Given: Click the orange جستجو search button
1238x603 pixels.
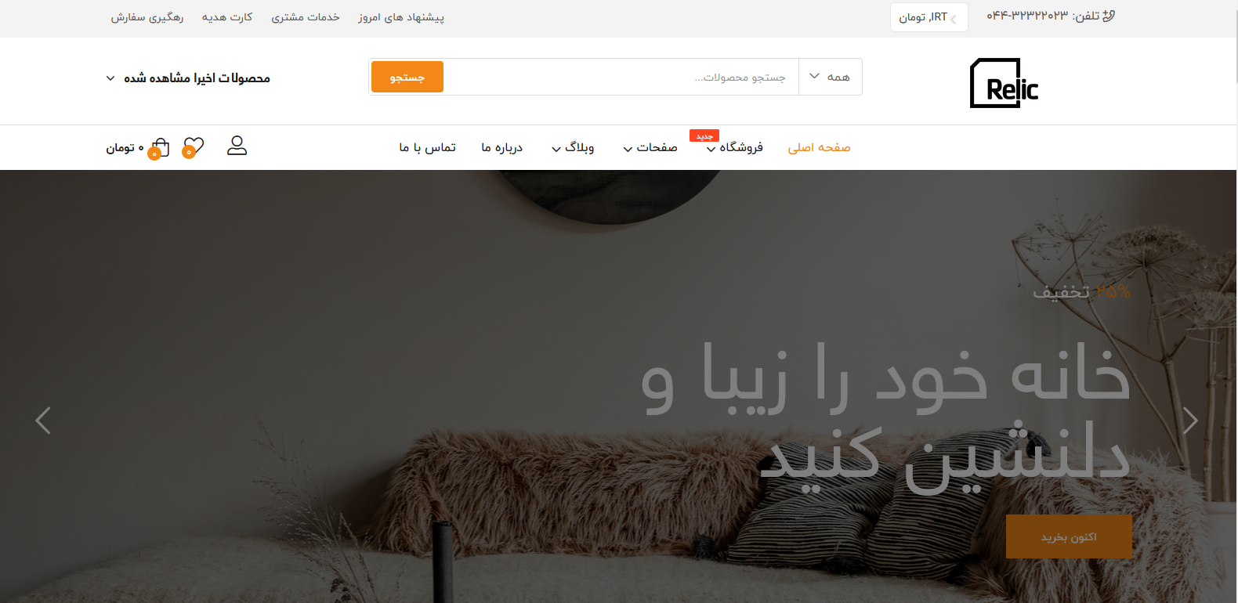Looking at the screenshot, I should 407,77.
